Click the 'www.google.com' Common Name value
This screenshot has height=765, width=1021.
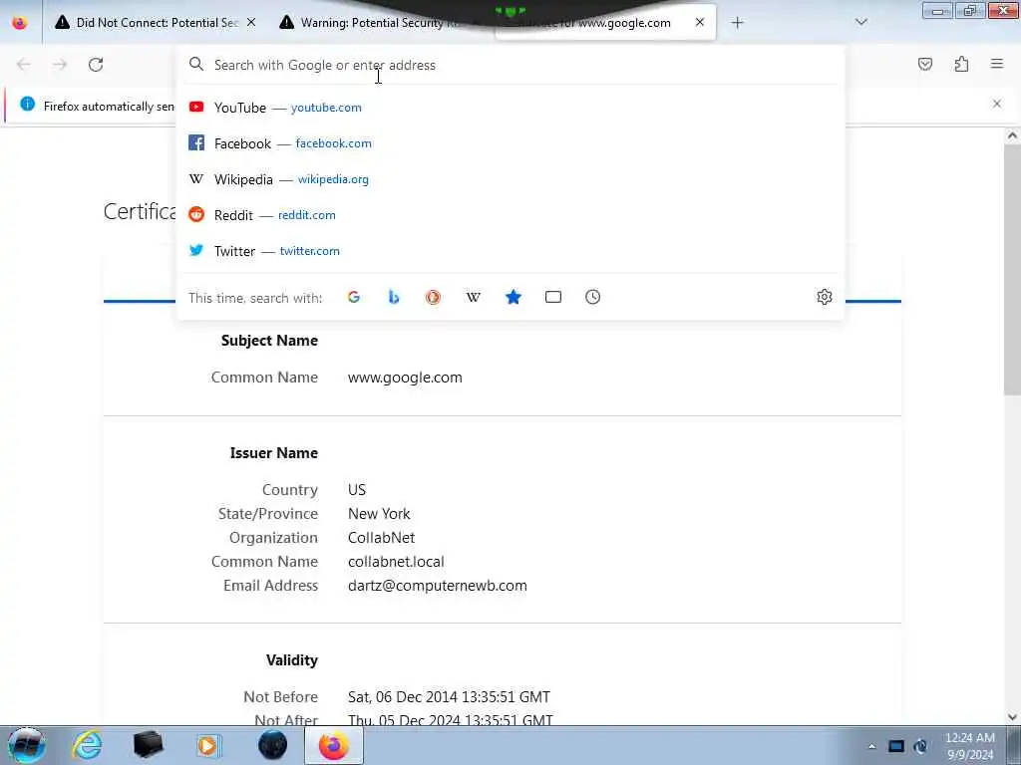[x=405, y=378]
